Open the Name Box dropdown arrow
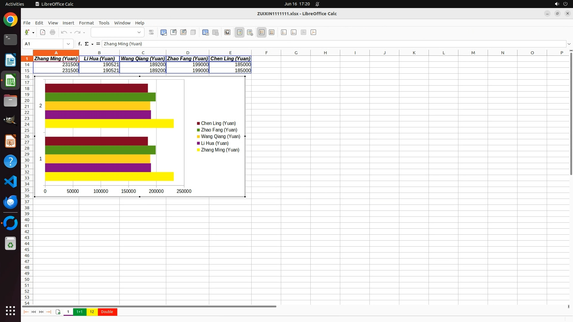573x322 pixels. [x=68, y=44]
